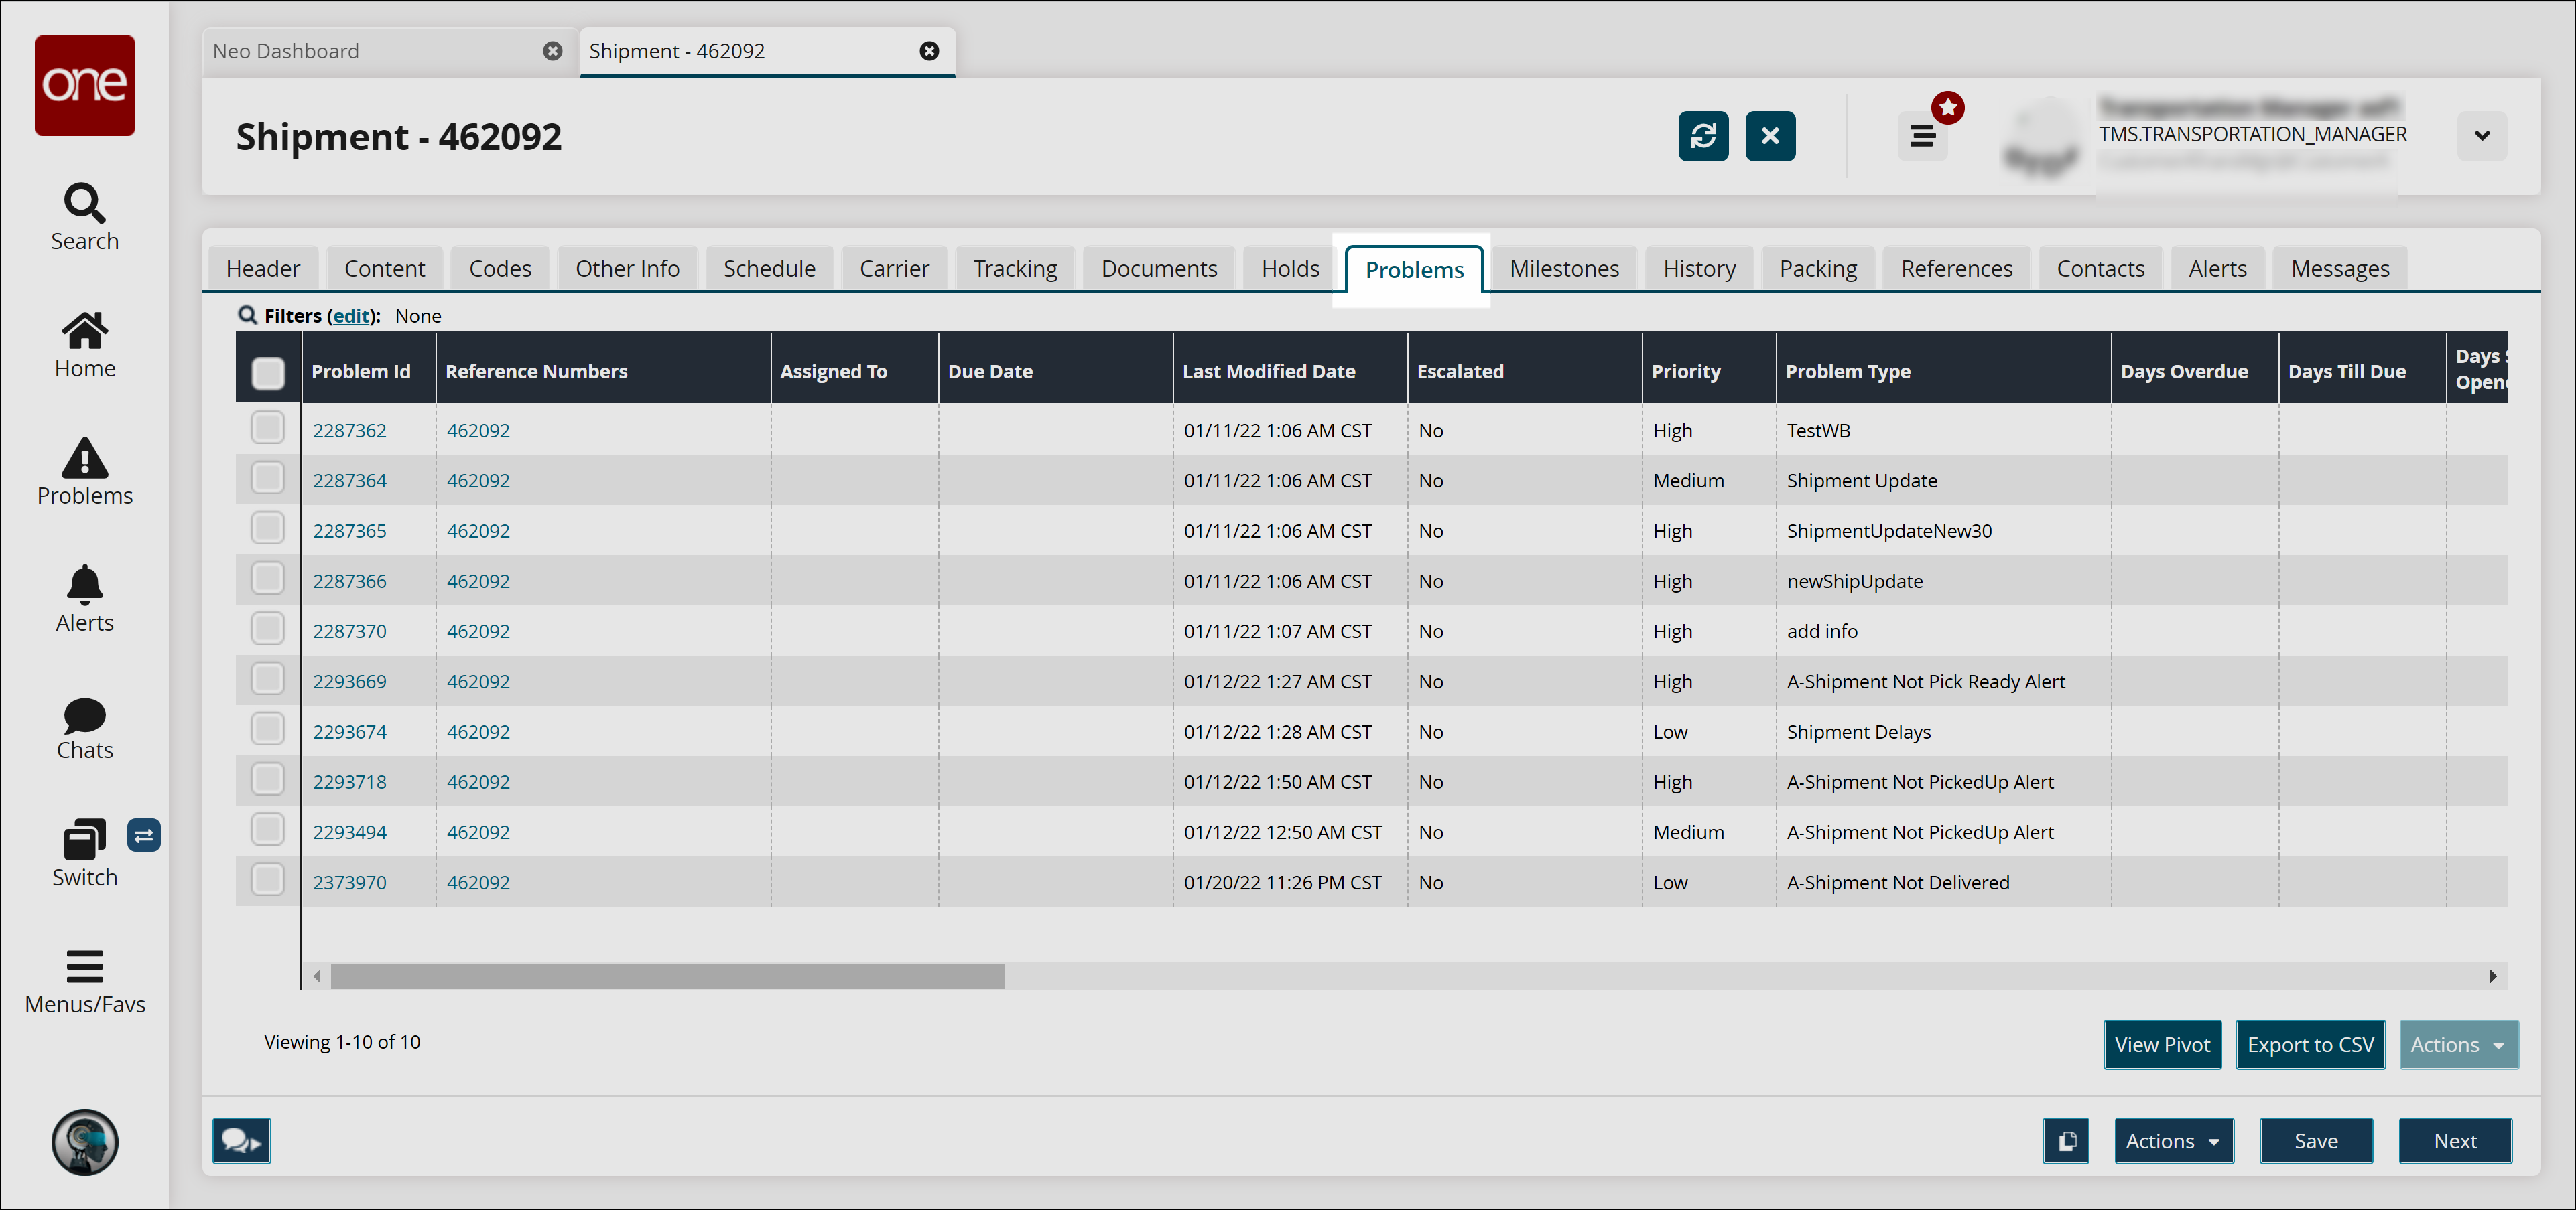Check the select-all checkbox in table header
The width and height of the screenshot is (2576, 1210).
pos(268,373)
